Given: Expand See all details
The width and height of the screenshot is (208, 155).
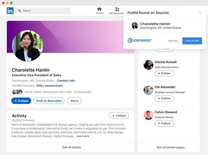Looking at the screenshot, I should tap(71, 147).
